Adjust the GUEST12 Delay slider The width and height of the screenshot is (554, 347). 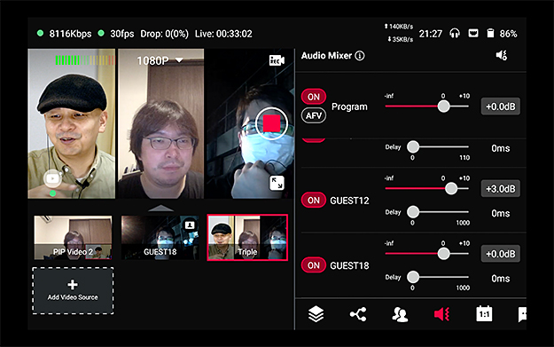pyautogui.click(x=438, y=212)
